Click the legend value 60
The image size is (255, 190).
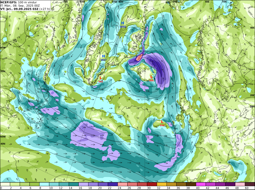(x=247, y=188)
